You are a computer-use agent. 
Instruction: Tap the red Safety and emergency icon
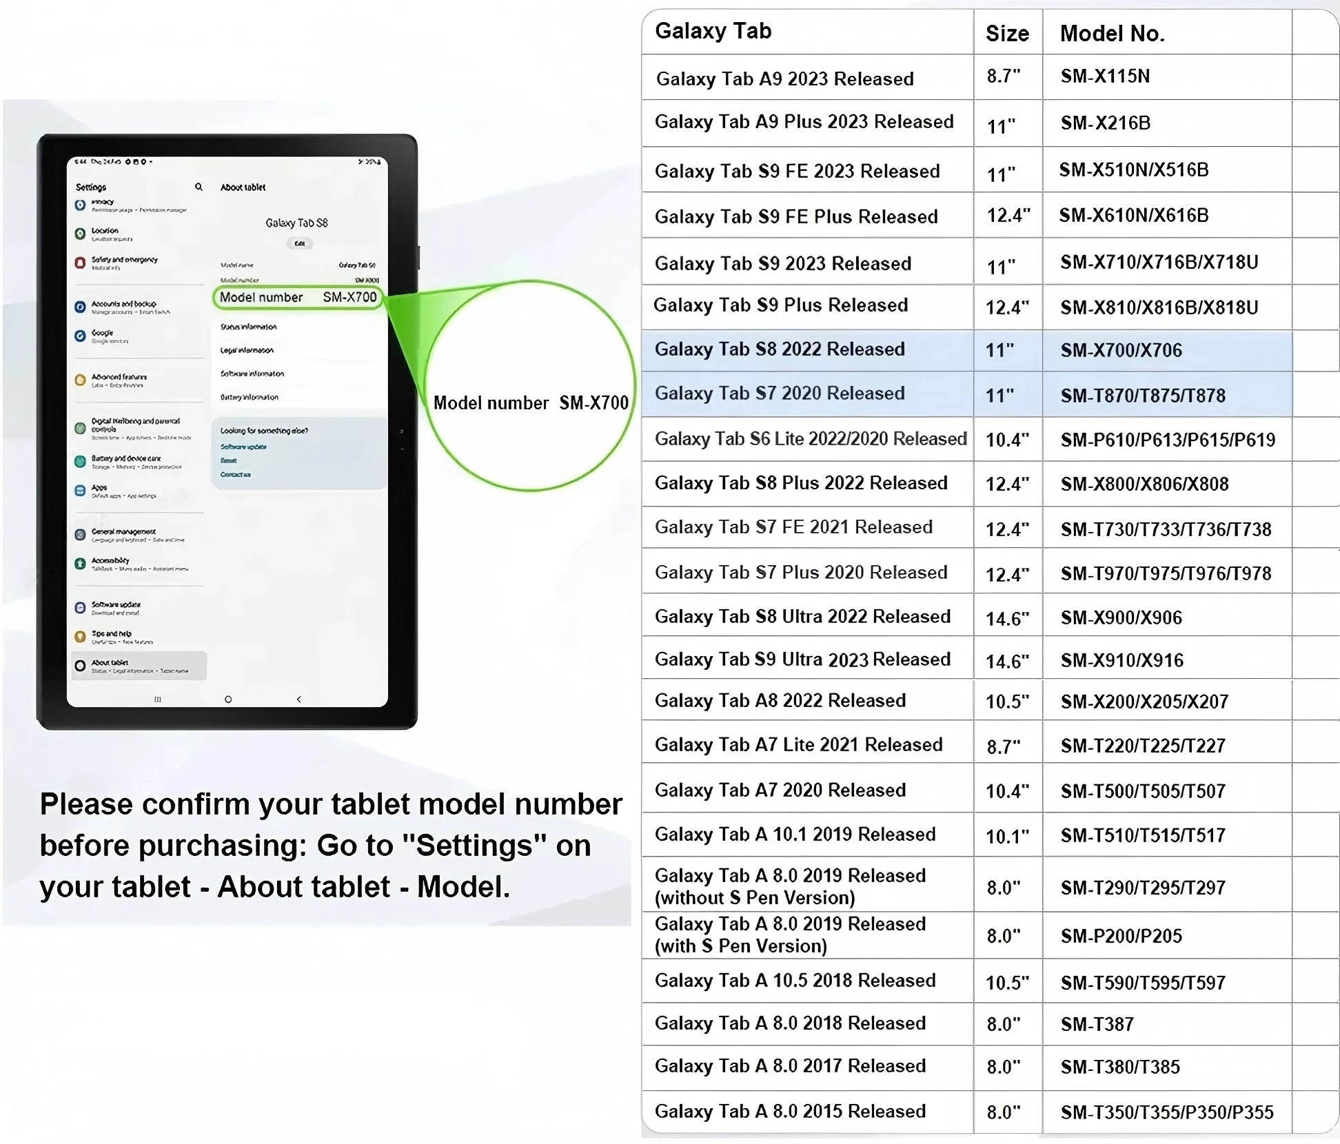80,263
